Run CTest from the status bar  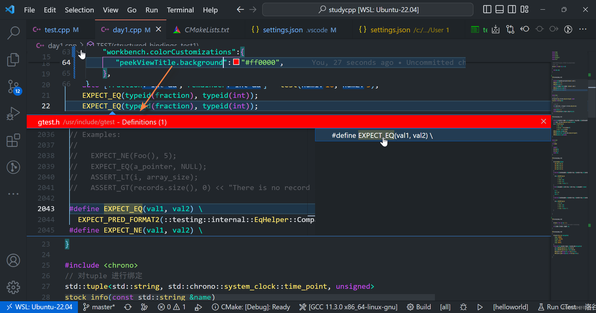[x=557, y=307]
